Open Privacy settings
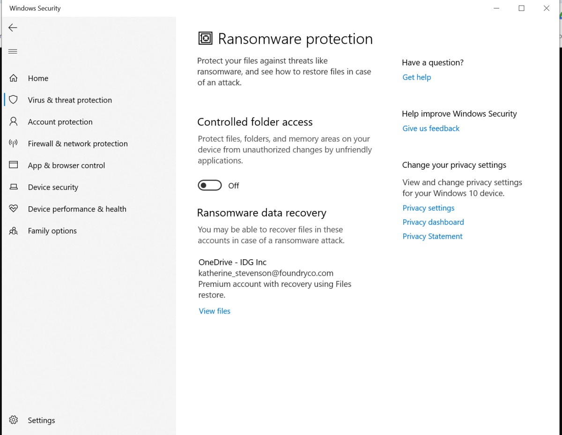562x435 pixels. 428,208
